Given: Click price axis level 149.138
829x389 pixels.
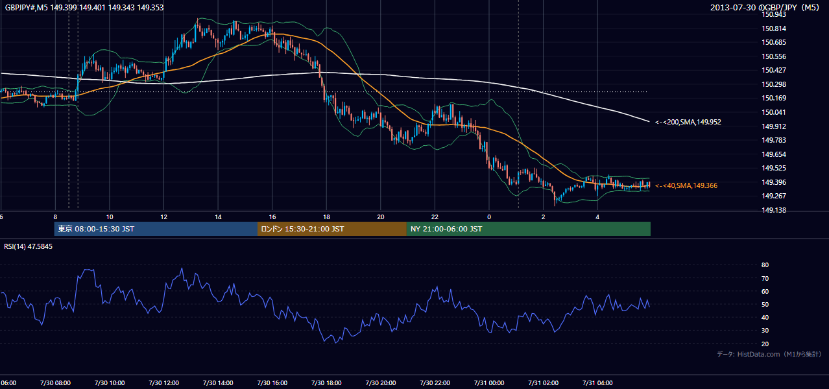Looking at the screenshot, I should tap(773, 210).
